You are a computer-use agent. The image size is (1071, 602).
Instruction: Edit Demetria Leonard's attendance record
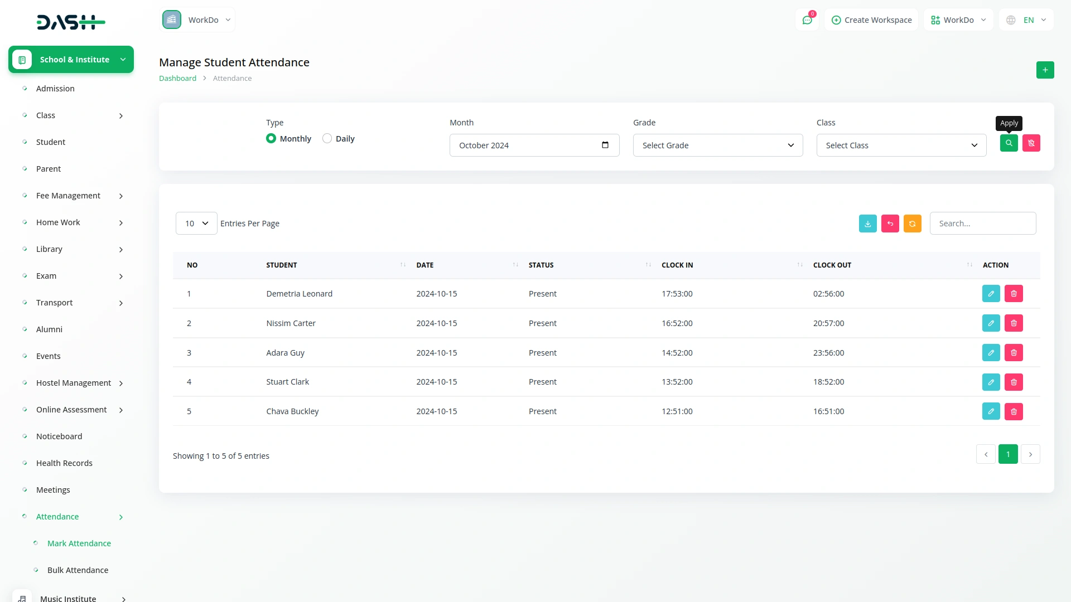pos(991,294)
